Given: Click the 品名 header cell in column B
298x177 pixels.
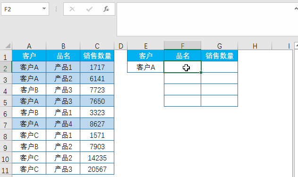Looking at the screenshot, I should [x=63, y=56].
